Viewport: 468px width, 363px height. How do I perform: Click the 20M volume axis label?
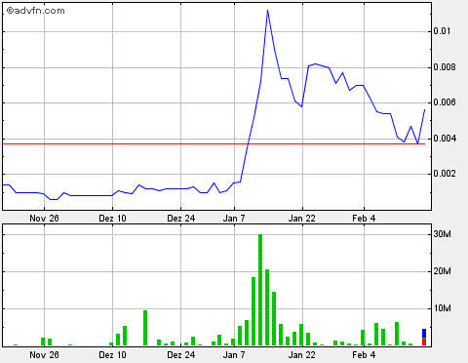pos(442,271)
